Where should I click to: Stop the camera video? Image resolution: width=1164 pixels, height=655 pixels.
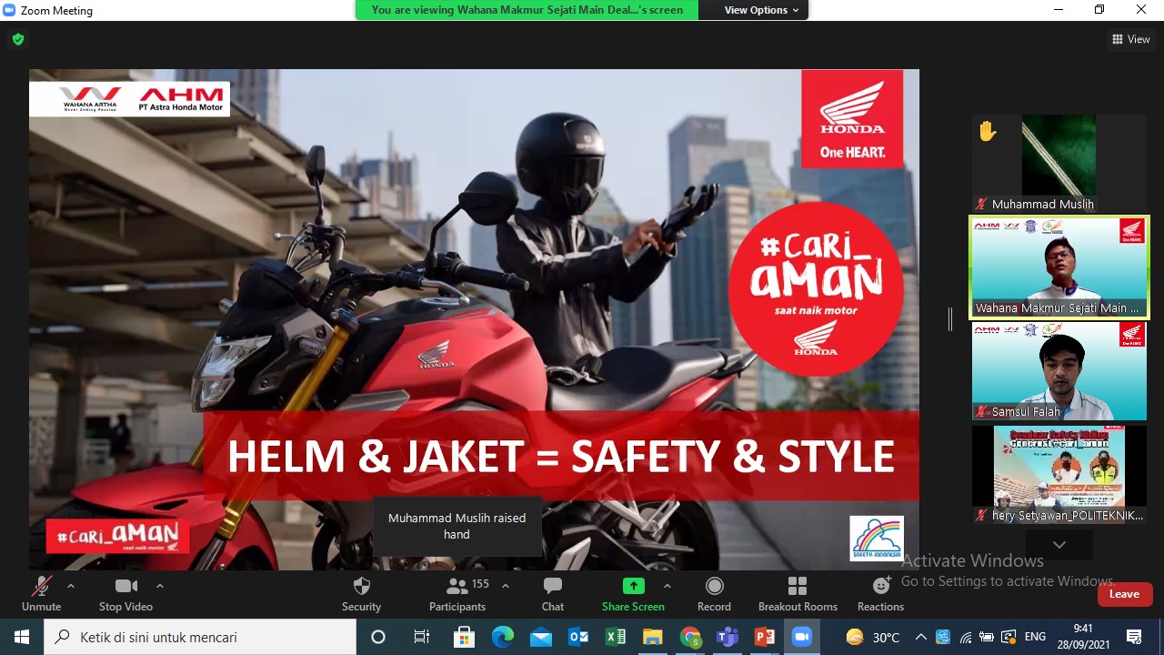tap(125, 594)
